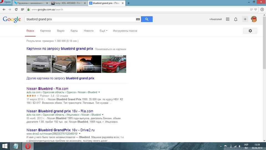Open +Анатолий Google+ profile link
266x150 pixels.
[x=216, y=19]
